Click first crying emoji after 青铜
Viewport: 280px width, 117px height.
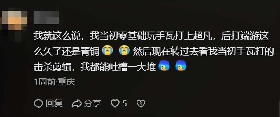[107, 51]
